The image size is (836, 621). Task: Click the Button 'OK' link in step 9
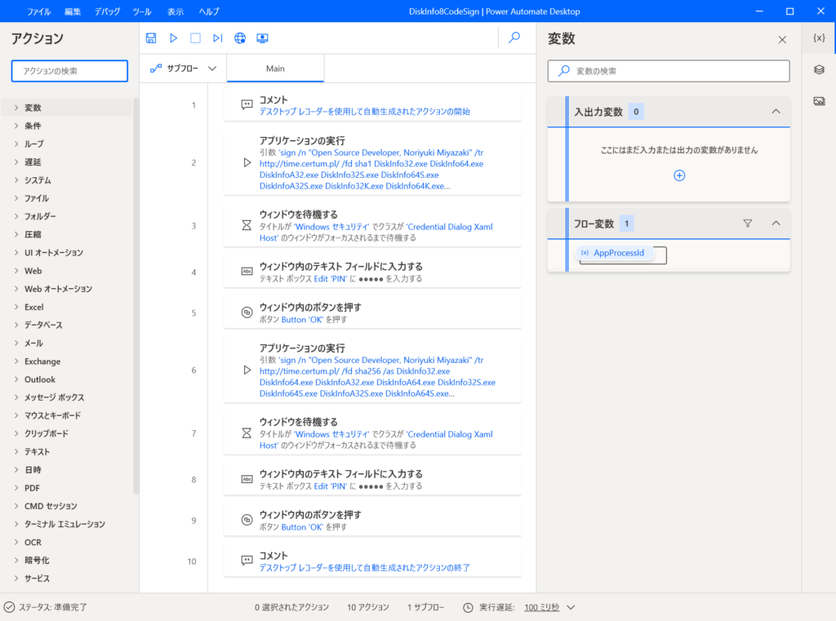(302, 526)
